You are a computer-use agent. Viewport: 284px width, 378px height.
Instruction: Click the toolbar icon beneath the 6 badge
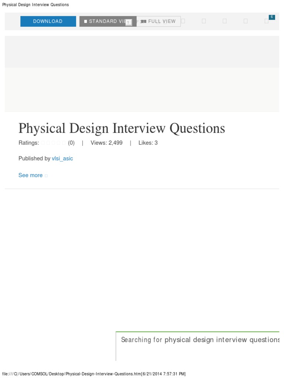(267, 21)
